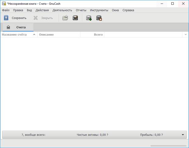Screen dimensions: 189x148
Task: Click the Закрыть toolbar button
Action: (x=43, y=18)
